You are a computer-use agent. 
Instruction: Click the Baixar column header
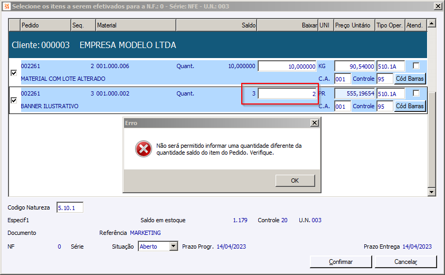point(287,25)
